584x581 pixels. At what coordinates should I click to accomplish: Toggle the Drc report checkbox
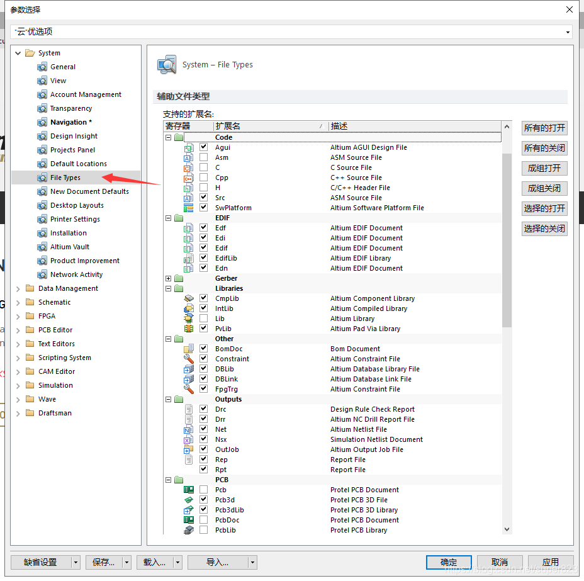point(203,409)
